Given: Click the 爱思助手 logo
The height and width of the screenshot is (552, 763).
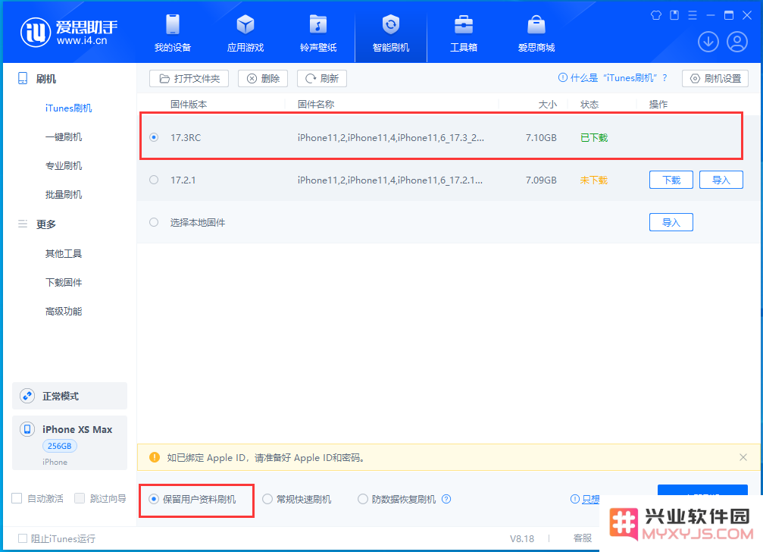Looking at the screenshot, I should coord(69,33).
